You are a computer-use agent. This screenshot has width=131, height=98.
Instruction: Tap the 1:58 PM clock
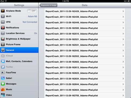pos(65,1)
